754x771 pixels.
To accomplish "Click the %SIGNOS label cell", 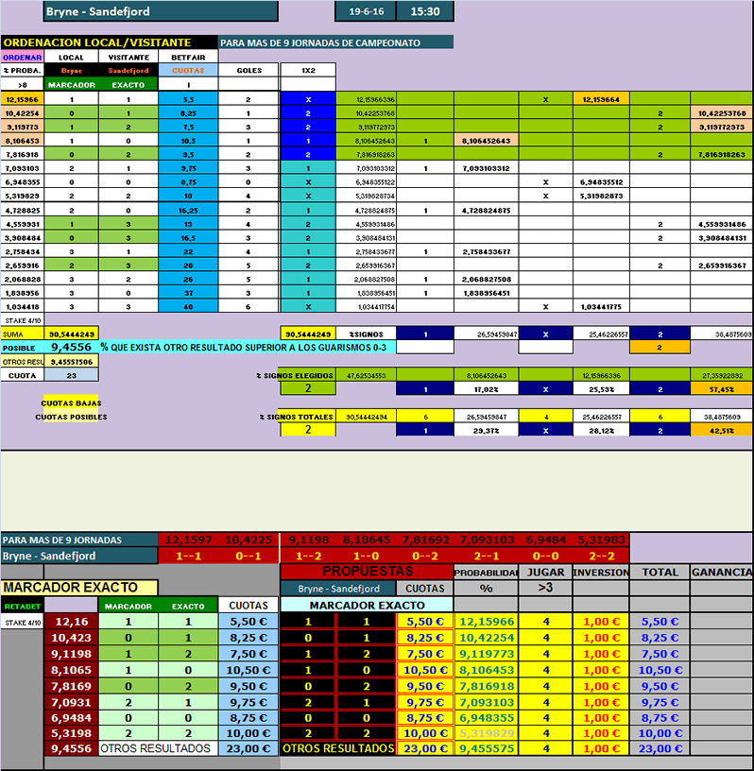I will pyautogui.click(x=366, y=334).
